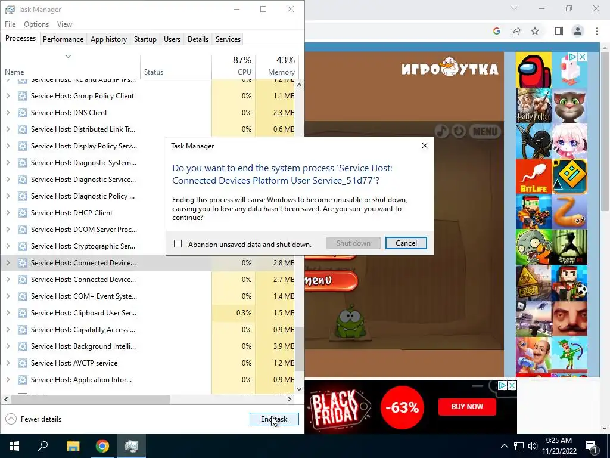
Task: Open the Among Us game thumbnail
Action: click(x=533, y=70)
